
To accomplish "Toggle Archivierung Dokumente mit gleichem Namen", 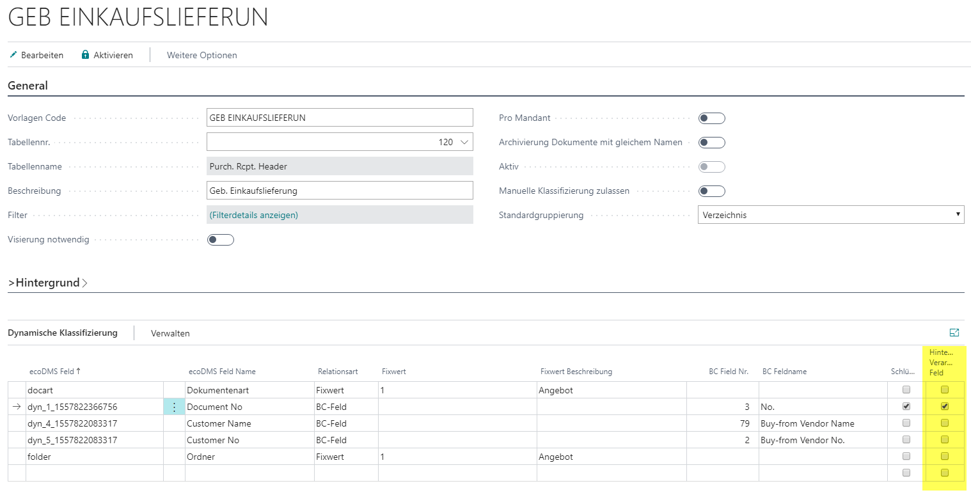I will click(711, 143).
